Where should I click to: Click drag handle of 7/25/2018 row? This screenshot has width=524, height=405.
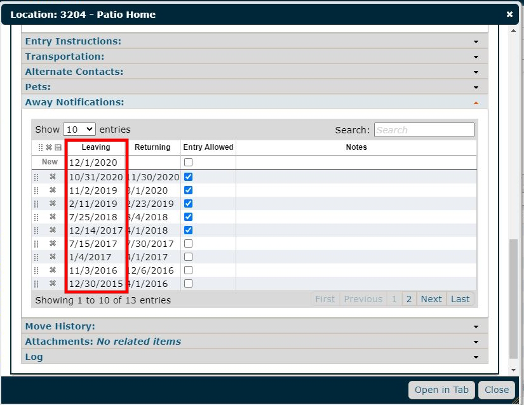coord(36,217)
